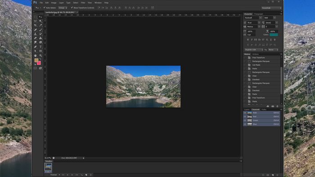
Task: Load channel as selection
Action: pyautogui.click(x=263, y=175)
